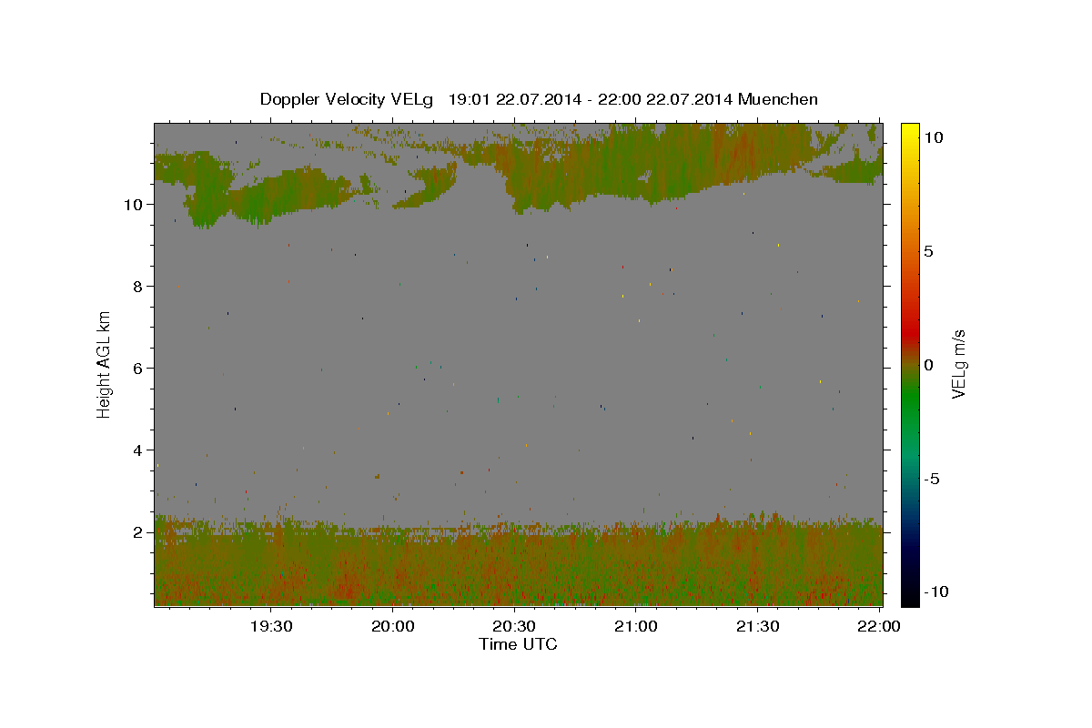Viewport: 1092px width, 728px height.
Task: Click the colorbar tick label -5
Action: [x=931, y=479]
